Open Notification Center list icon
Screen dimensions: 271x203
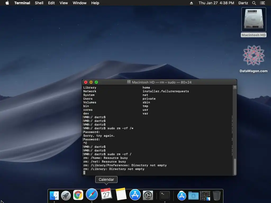pos(262,3)
